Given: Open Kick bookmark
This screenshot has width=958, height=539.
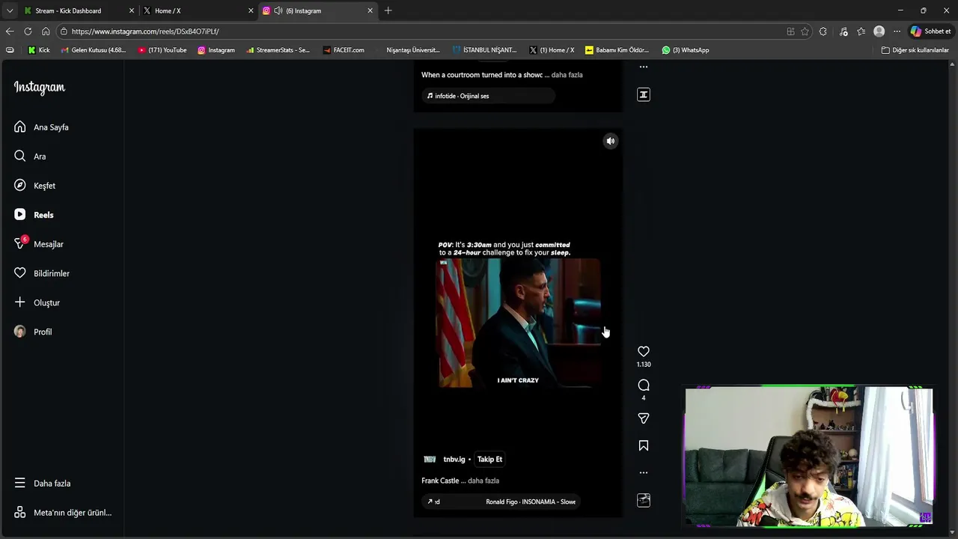Looking at the screenshot, I should (39, 50).
